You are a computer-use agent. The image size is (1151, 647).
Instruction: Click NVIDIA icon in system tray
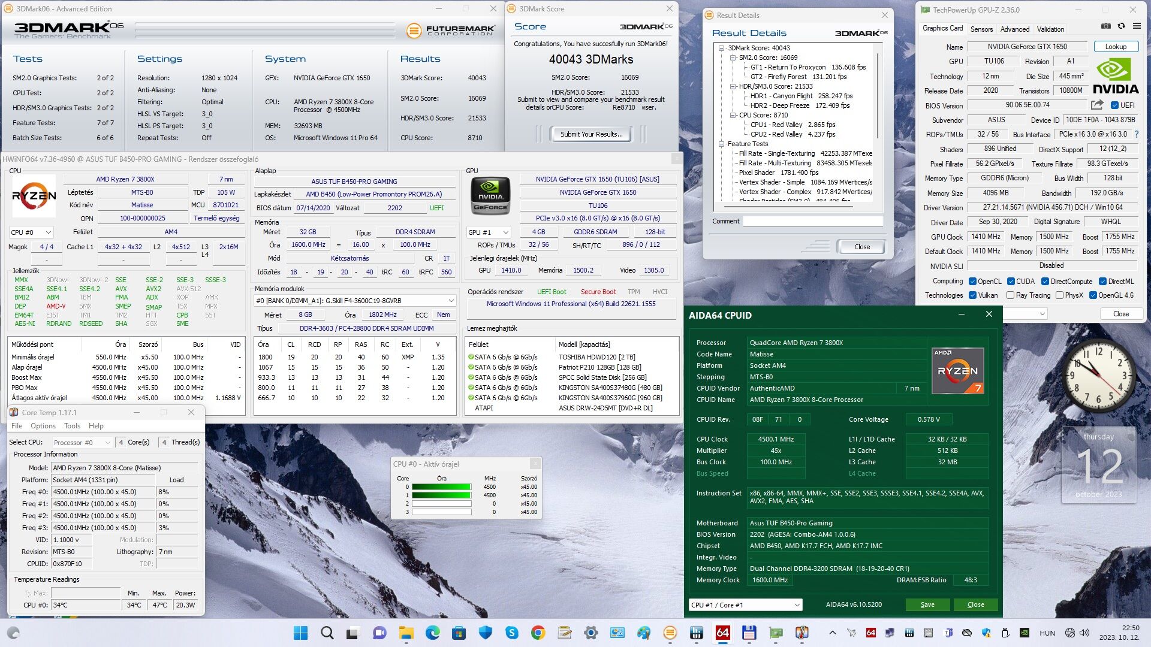[x=1025, y=633]
